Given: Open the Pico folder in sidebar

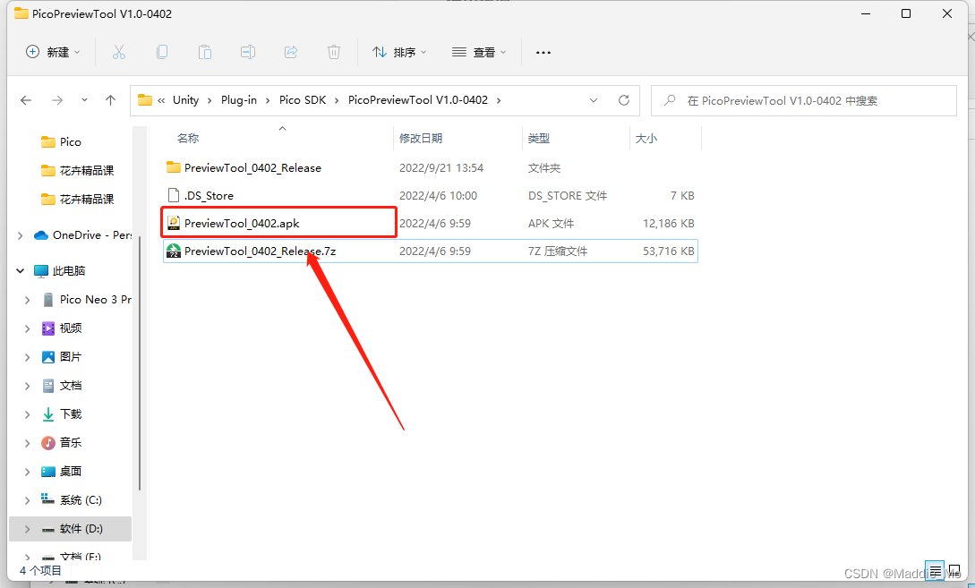Looking at the screenshot, I should [x=70, y=141].
